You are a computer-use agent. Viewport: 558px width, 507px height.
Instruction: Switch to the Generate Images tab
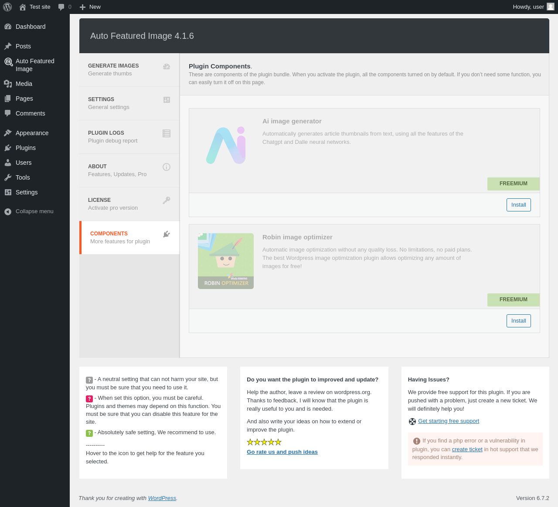[129, 70]
